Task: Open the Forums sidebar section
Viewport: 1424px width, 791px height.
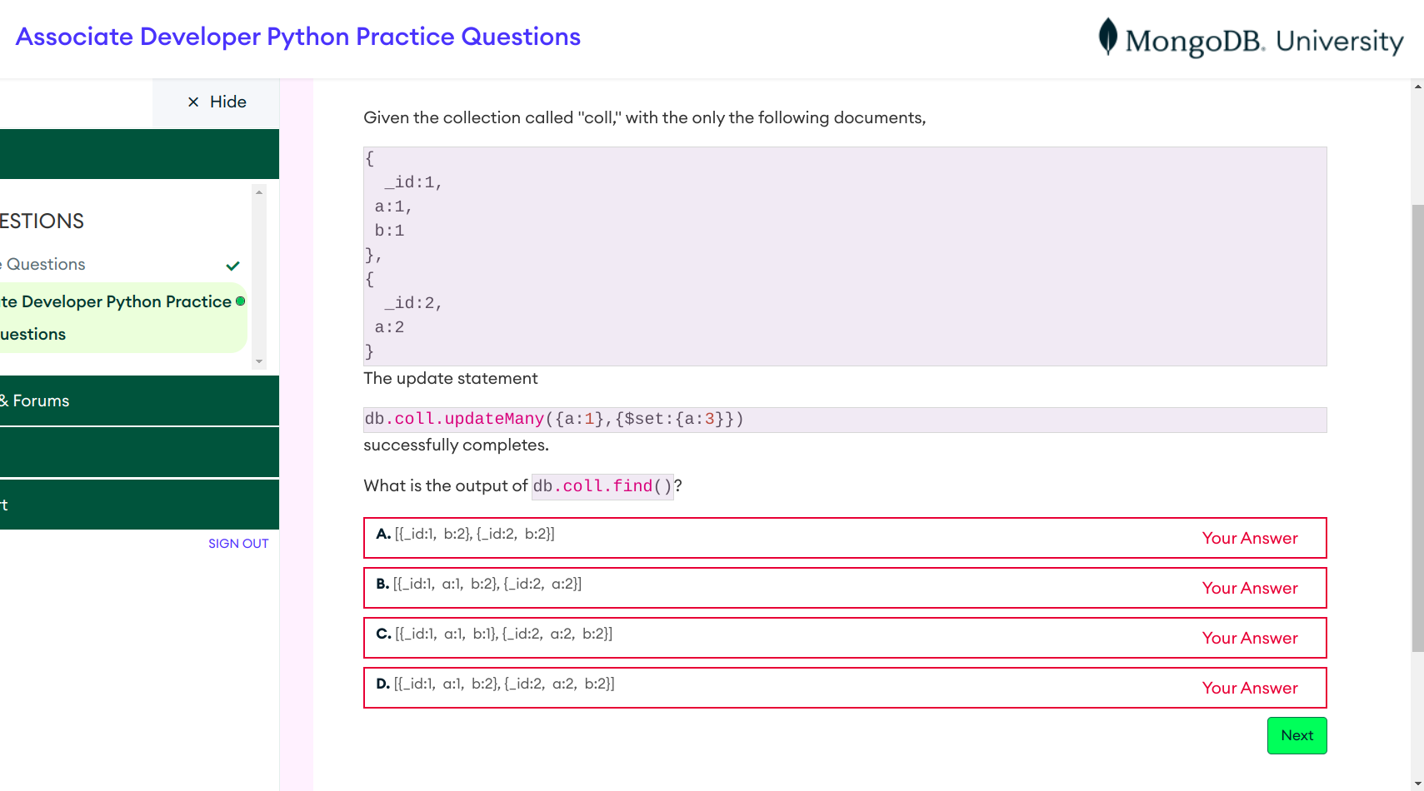Action: point(42,400)
